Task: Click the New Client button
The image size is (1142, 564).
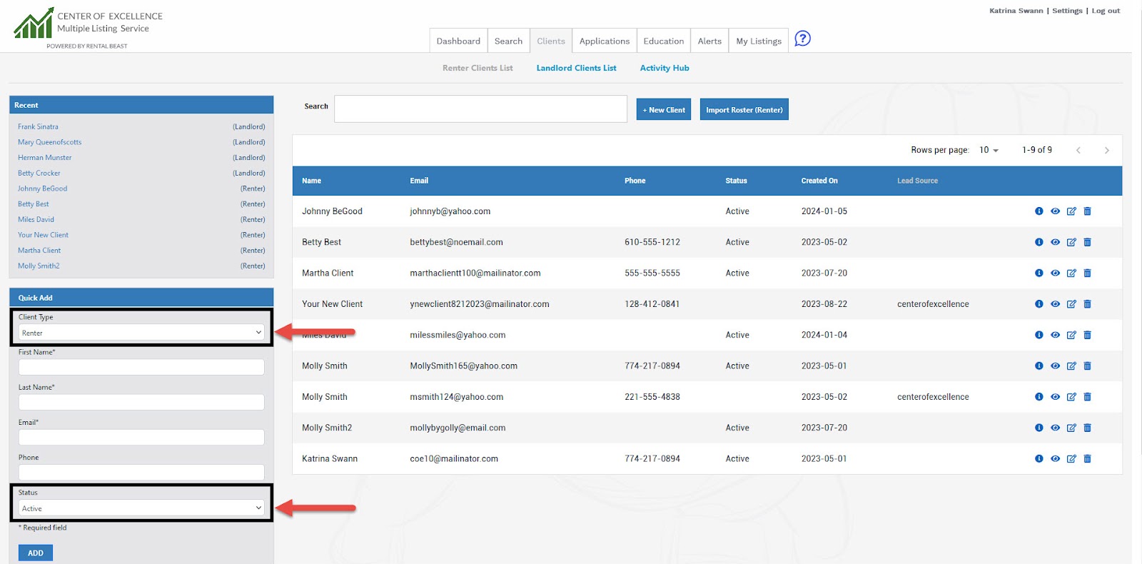Action: tap(664, 110)
